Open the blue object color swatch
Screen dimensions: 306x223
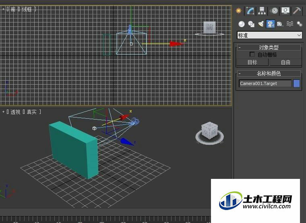coord(296,83)
